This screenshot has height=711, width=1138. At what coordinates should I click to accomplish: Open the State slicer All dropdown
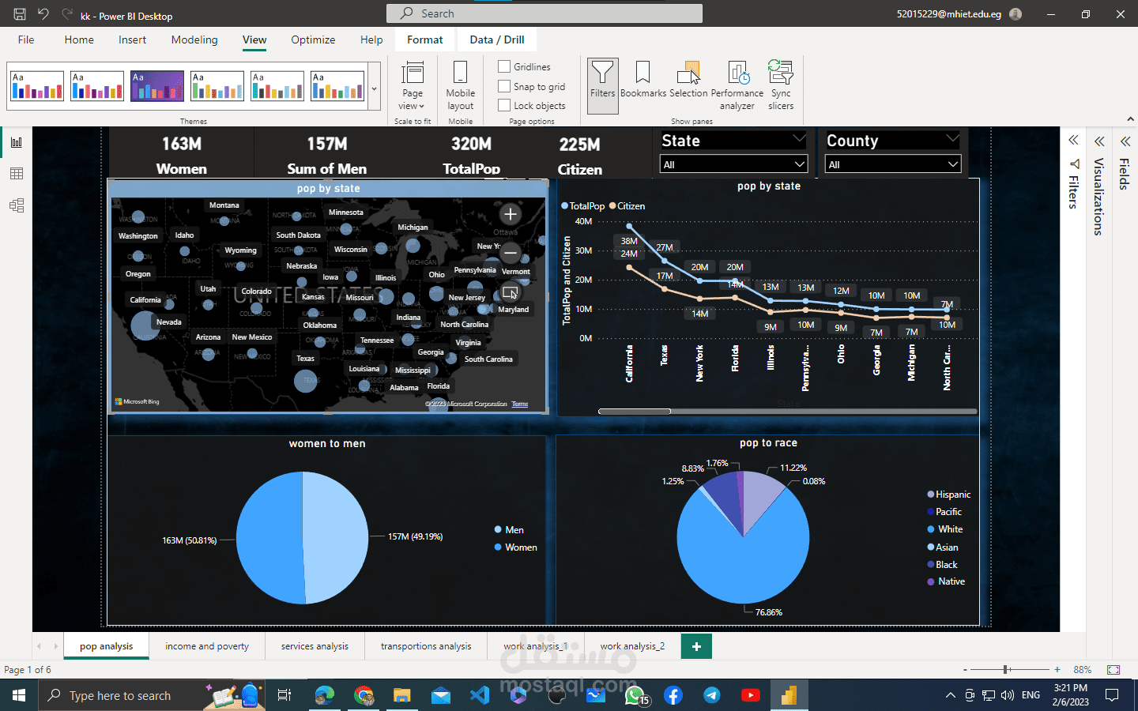coord(733,164)
